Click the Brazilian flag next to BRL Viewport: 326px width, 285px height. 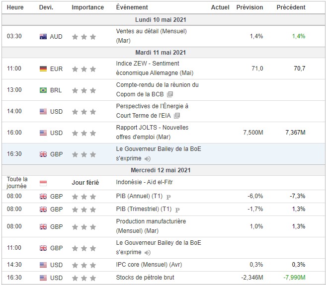(x=43, y=90)
